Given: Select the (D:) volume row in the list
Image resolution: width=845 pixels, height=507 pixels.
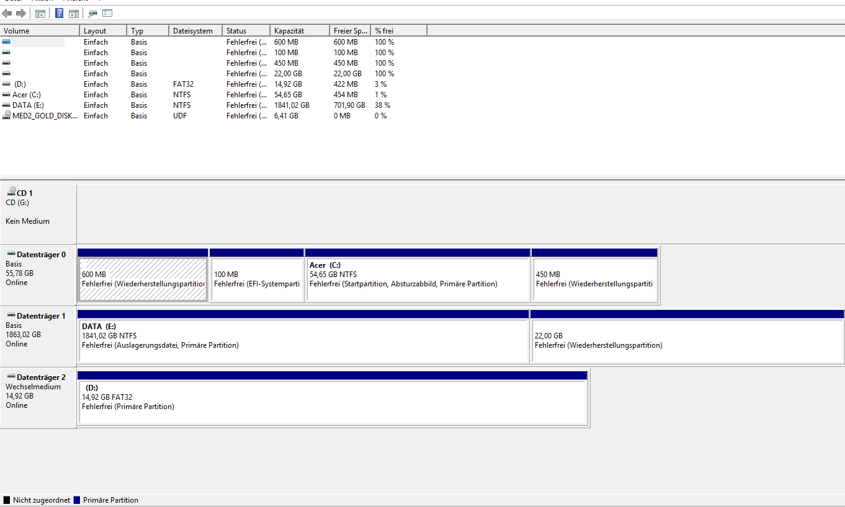Looking at the screenshot, I should click(x=213, y=84).
